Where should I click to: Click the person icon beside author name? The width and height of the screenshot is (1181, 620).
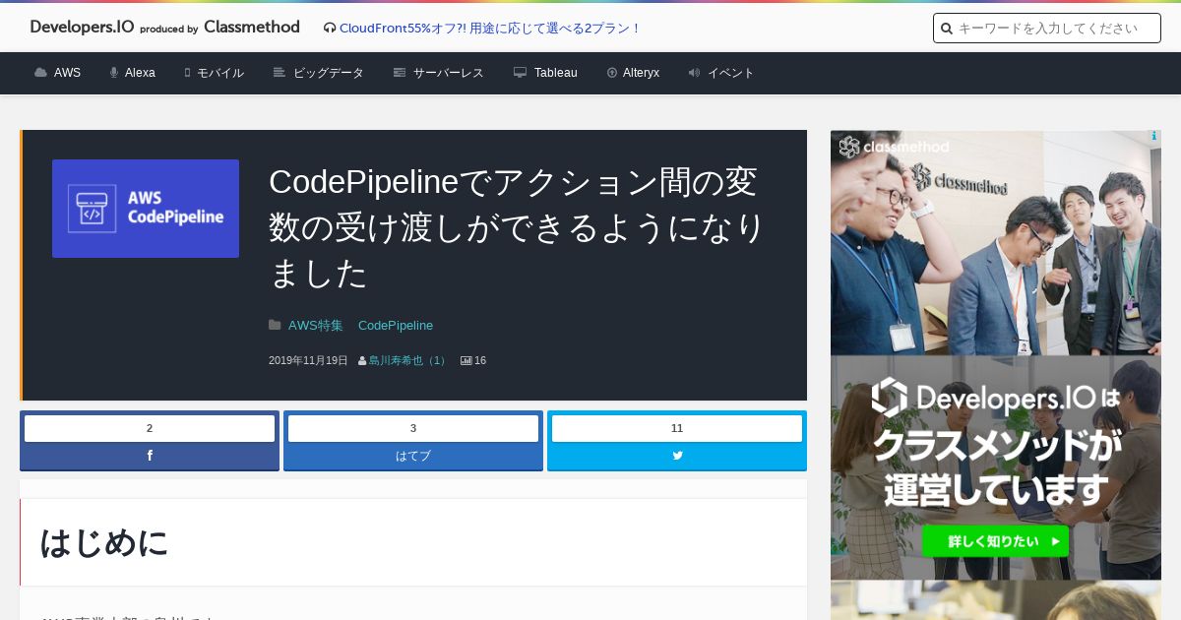[x=362, y=361]
